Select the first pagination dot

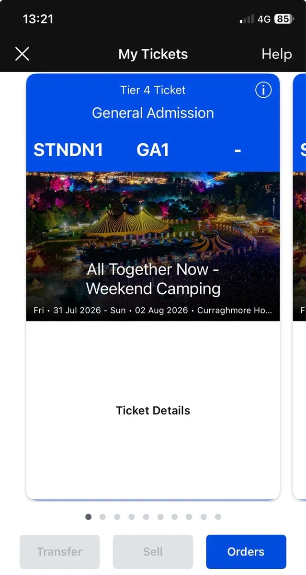click(89, 517)
